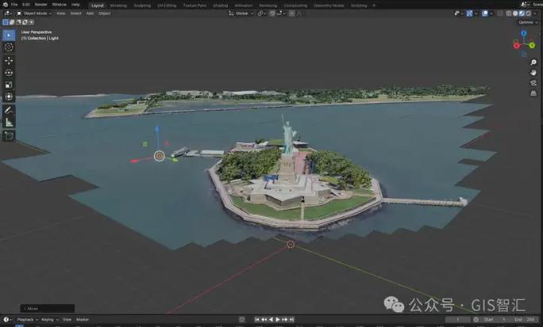Open the pivot point dropdown

point(261,13)
